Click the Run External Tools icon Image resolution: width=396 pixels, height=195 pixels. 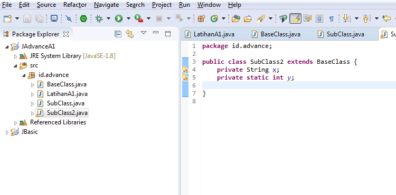coord(139,18)
